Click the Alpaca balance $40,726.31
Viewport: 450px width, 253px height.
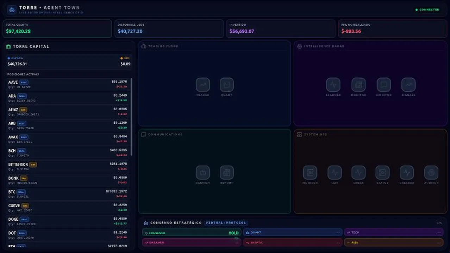point(17,64)
